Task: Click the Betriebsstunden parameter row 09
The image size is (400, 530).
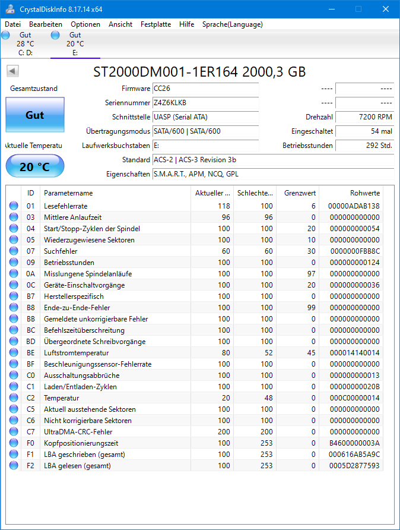Action: pyautogui.click(x=195, y=262)
